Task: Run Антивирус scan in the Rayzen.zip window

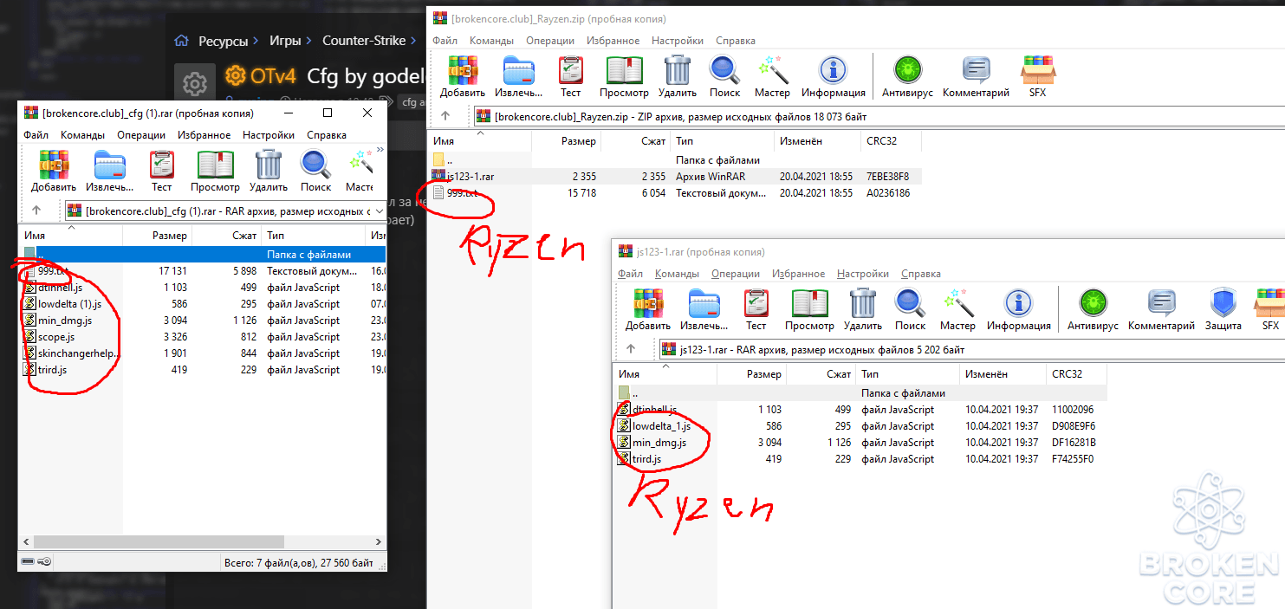Action: click(907, 76)
